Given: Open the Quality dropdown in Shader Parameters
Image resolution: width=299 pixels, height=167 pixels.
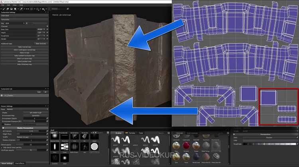Looking at the screenshot, I should 32,137.
